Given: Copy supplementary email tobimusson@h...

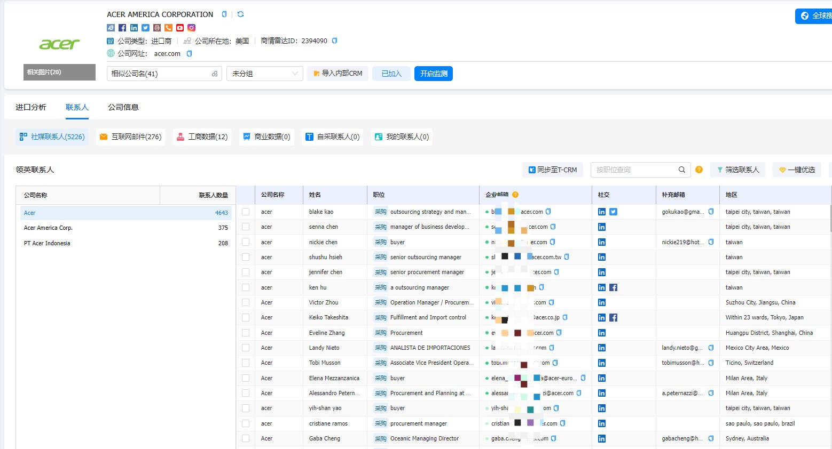Looking at the screenshot, I should [x=711, y=363].
